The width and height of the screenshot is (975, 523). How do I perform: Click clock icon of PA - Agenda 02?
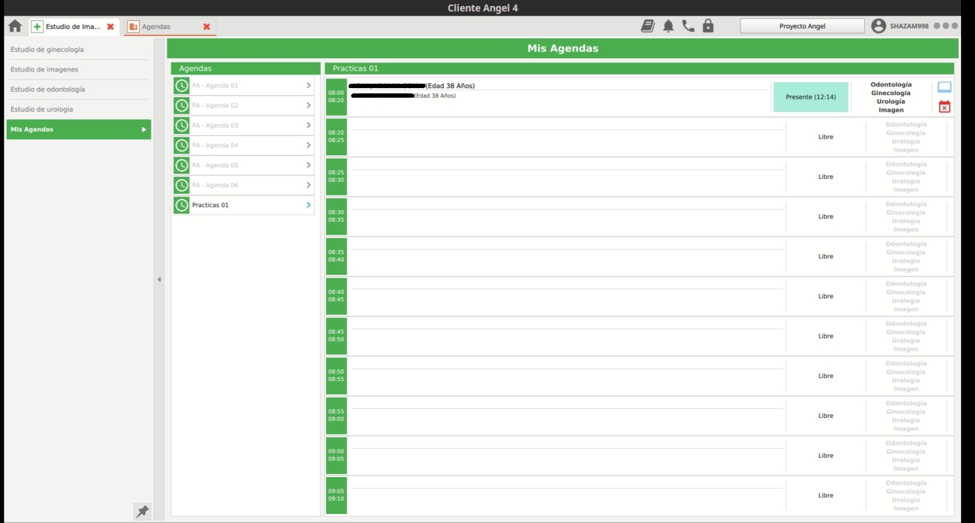coord(182,105)
